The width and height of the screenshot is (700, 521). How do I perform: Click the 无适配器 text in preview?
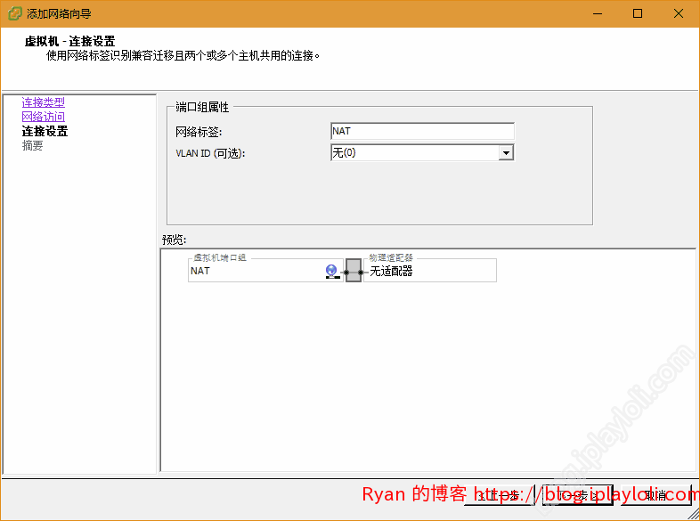point(391,271)
